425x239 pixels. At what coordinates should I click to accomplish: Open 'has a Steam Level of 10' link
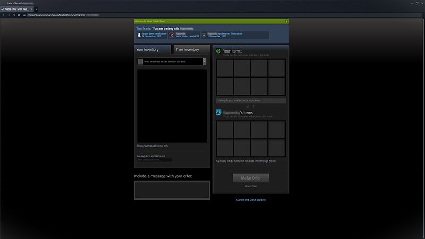188,35
